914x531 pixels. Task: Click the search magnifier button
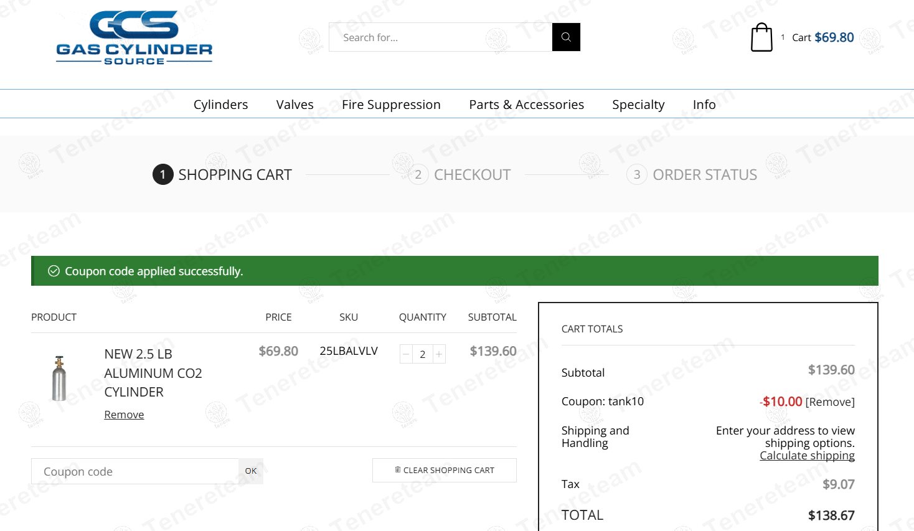(x=566, y=37)
